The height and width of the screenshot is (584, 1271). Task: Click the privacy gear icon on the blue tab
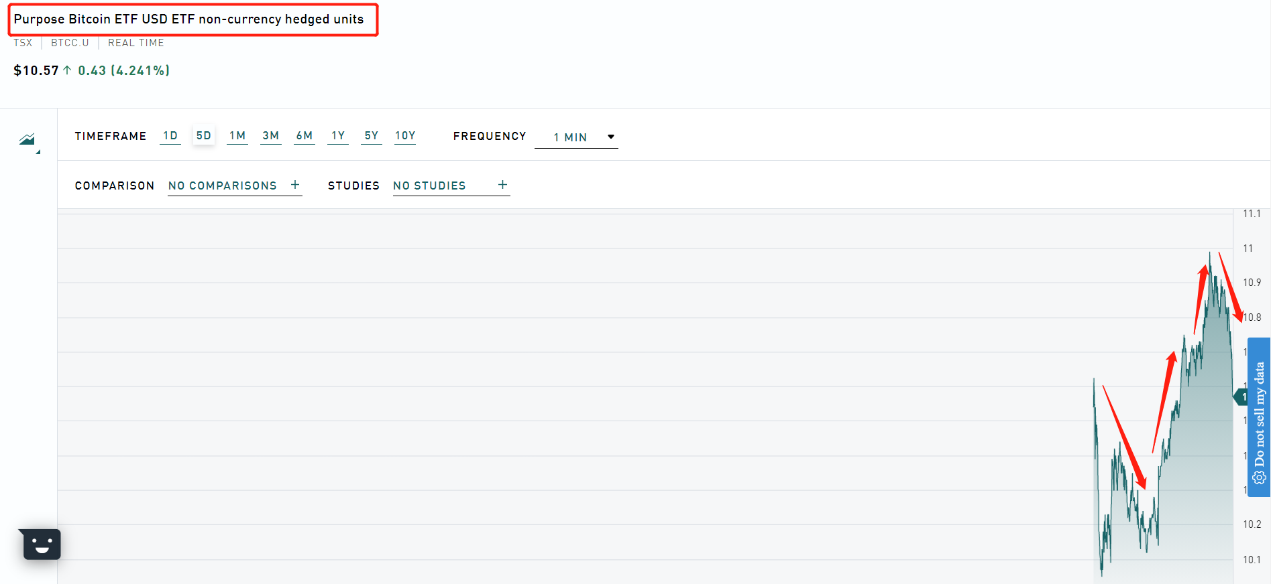[1259, 478]
